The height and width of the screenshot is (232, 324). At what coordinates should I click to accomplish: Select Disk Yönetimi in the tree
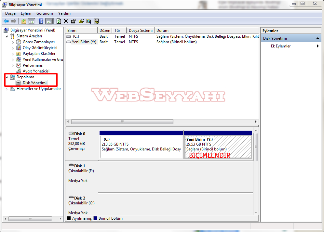pos(34,83)
